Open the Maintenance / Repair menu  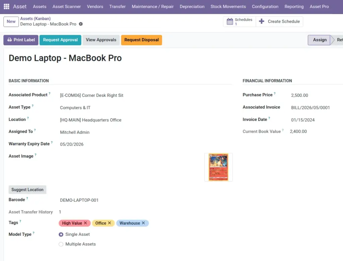coord(153,7)
